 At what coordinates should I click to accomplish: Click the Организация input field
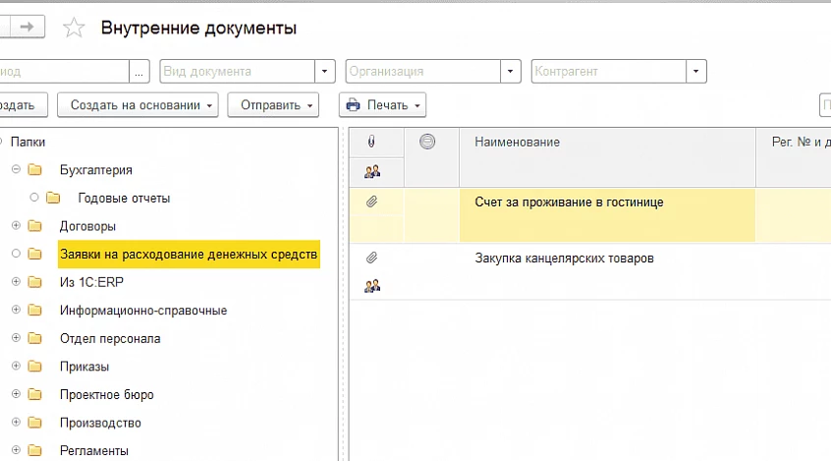[423, 71]
